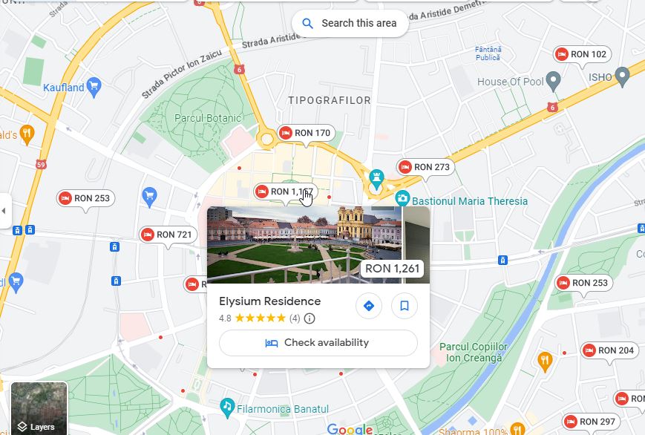Open the rating info icon next to (4)
The width and height of the screenshot is (645, 435).
(310, 318)
